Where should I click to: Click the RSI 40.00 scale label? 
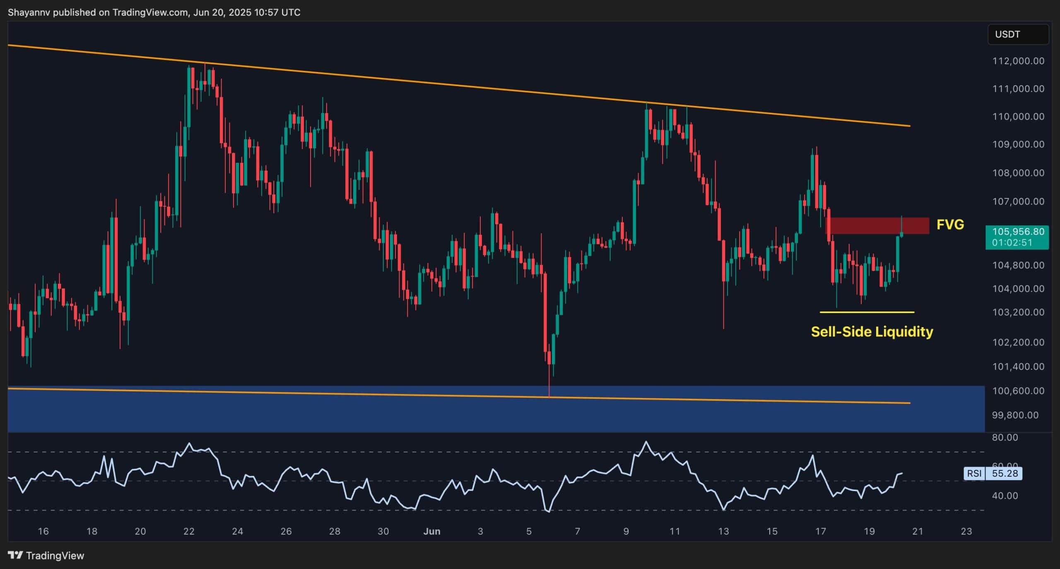[x=1005, y=495]
